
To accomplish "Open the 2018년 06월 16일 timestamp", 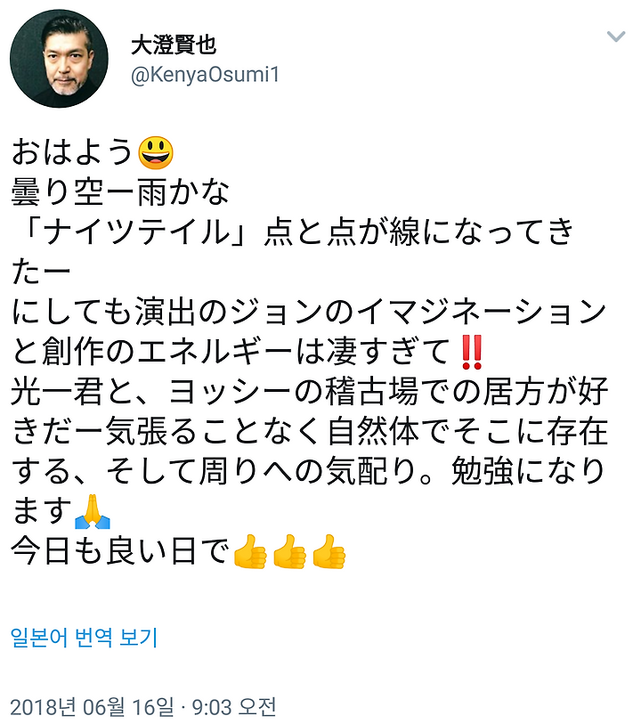I will pyautogui.click(x=143, y=706).
